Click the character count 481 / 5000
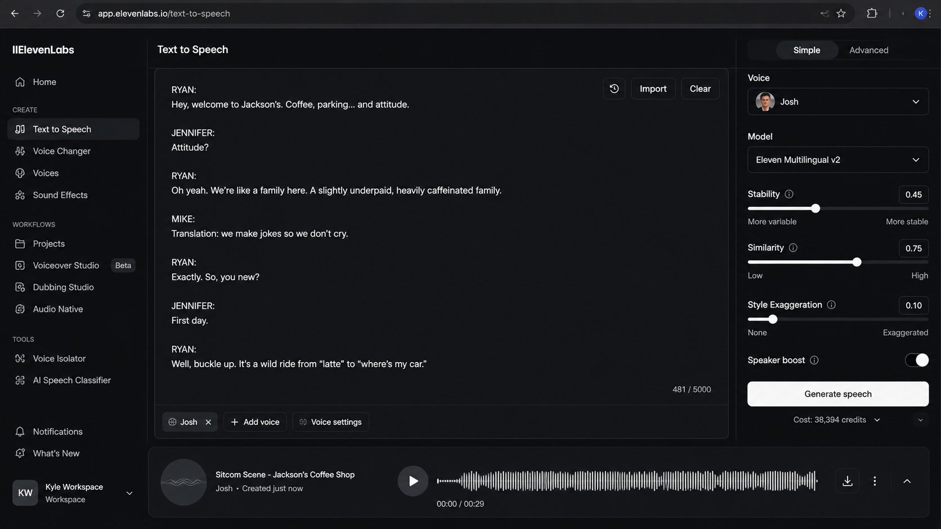 point(692,390)
